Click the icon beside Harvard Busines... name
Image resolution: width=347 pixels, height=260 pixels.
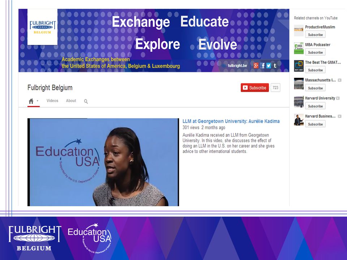click(339, 116)
